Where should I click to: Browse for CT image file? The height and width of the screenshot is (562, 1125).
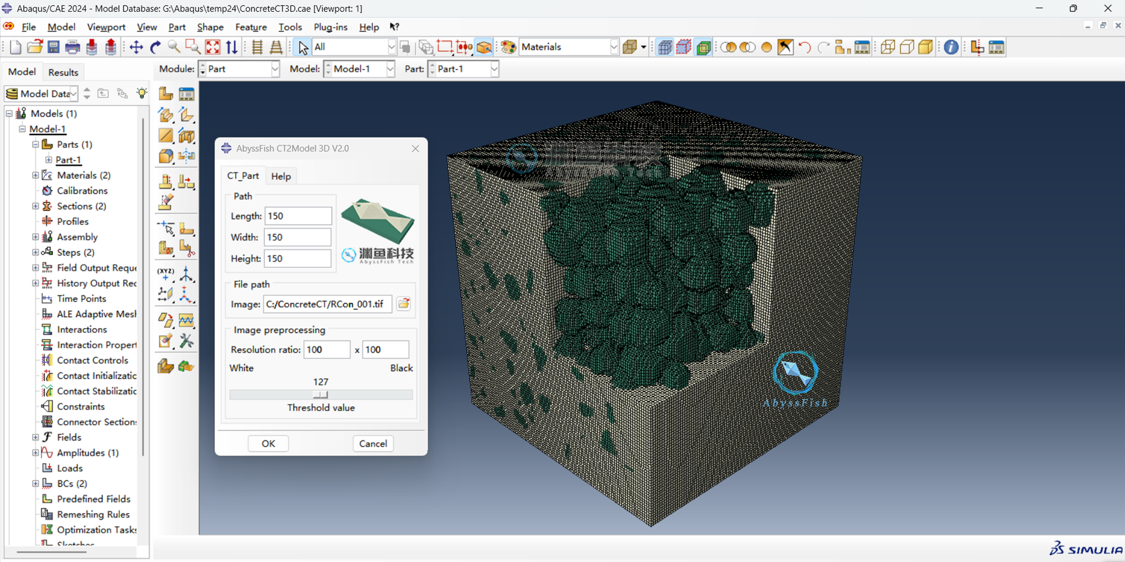click(404, 304)
